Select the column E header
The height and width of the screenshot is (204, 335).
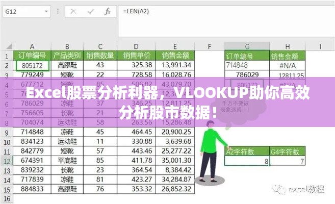click(175, 46)
